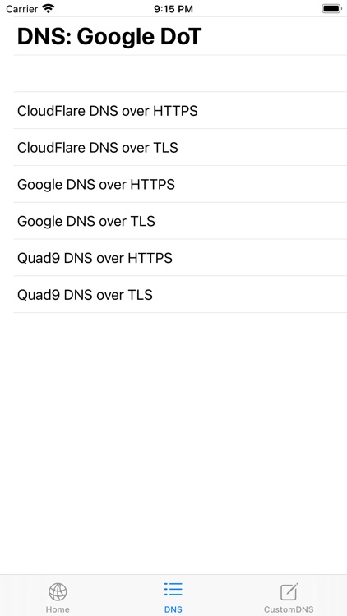
Task: Choose Quad9 DNS over HTTPS
Action: pos(180,258)
